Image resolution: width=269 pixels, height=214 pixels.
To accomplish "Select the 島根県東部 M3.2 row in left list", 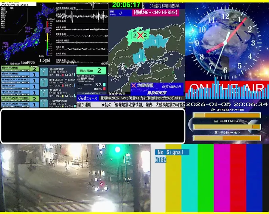I will tap(20, 75).
